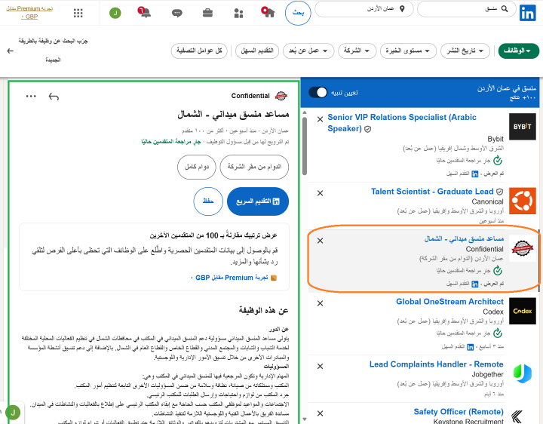543x424 pixels.
Task: Dismiss the Lead Complaints Handler job
Action: click(x=320, y=366)
